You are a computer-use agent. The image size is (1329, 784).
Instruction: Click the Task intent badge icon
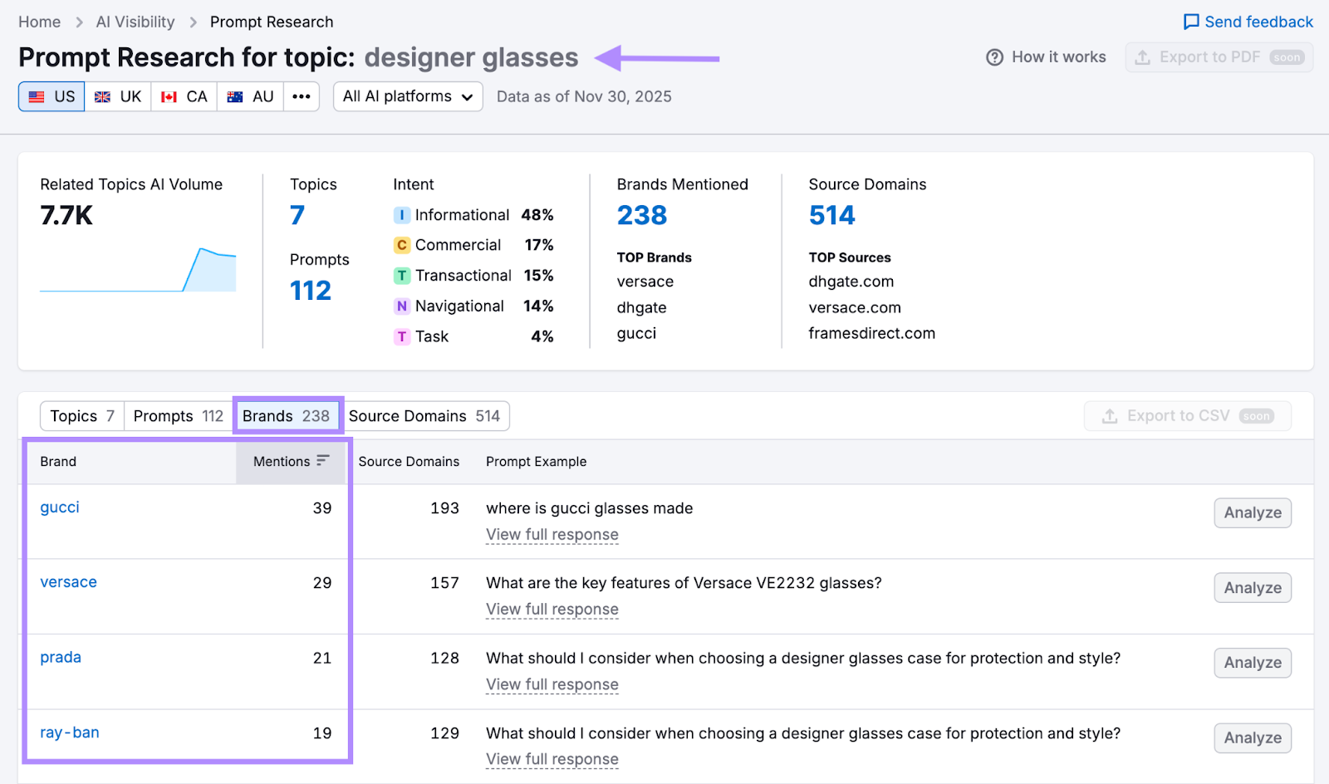402,336
